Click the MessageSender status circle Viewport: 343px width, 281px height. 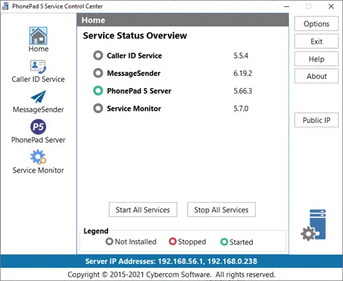(98, 73)
